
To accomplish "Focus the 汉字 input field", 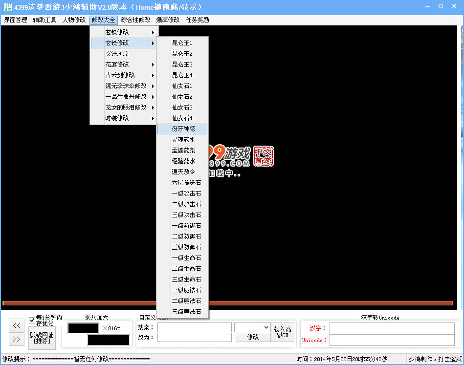I will click(x=392, y=328).
